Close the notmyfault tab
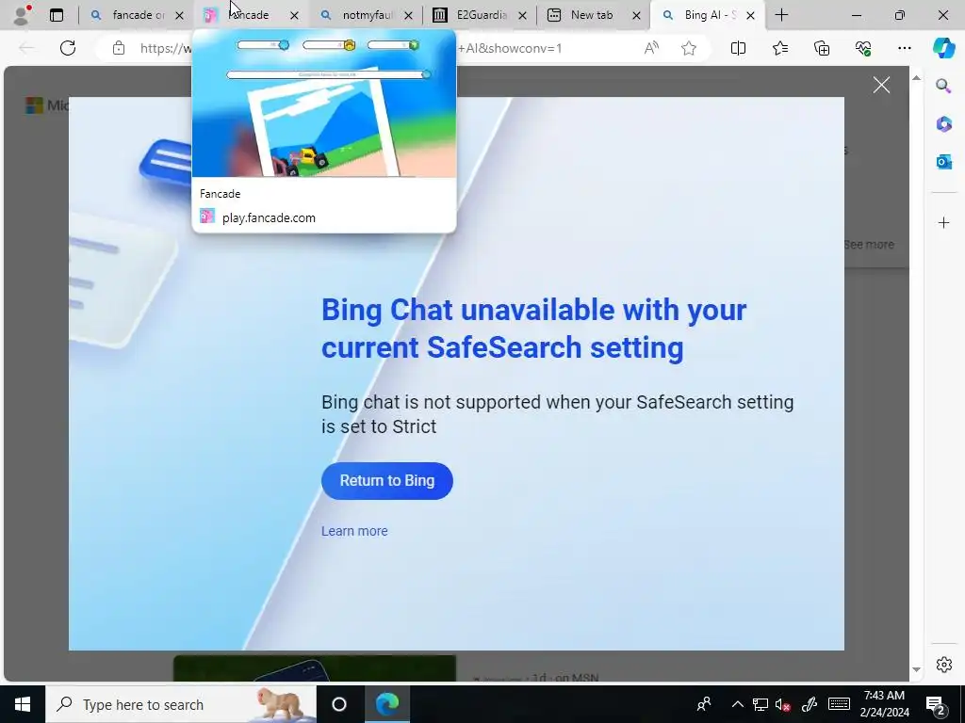965x723 pixels. pyautogui.click(x=408, y=15)
